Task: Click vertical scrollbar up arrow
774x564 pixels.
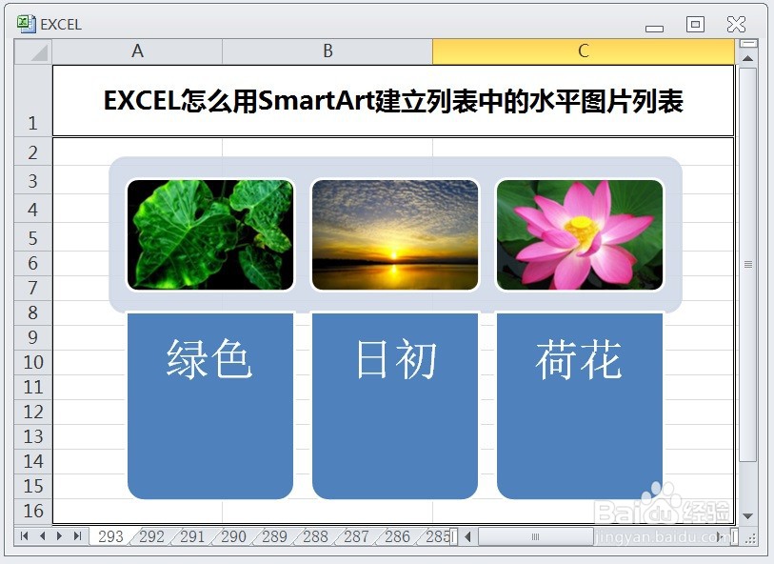Action: pos(748,58)
